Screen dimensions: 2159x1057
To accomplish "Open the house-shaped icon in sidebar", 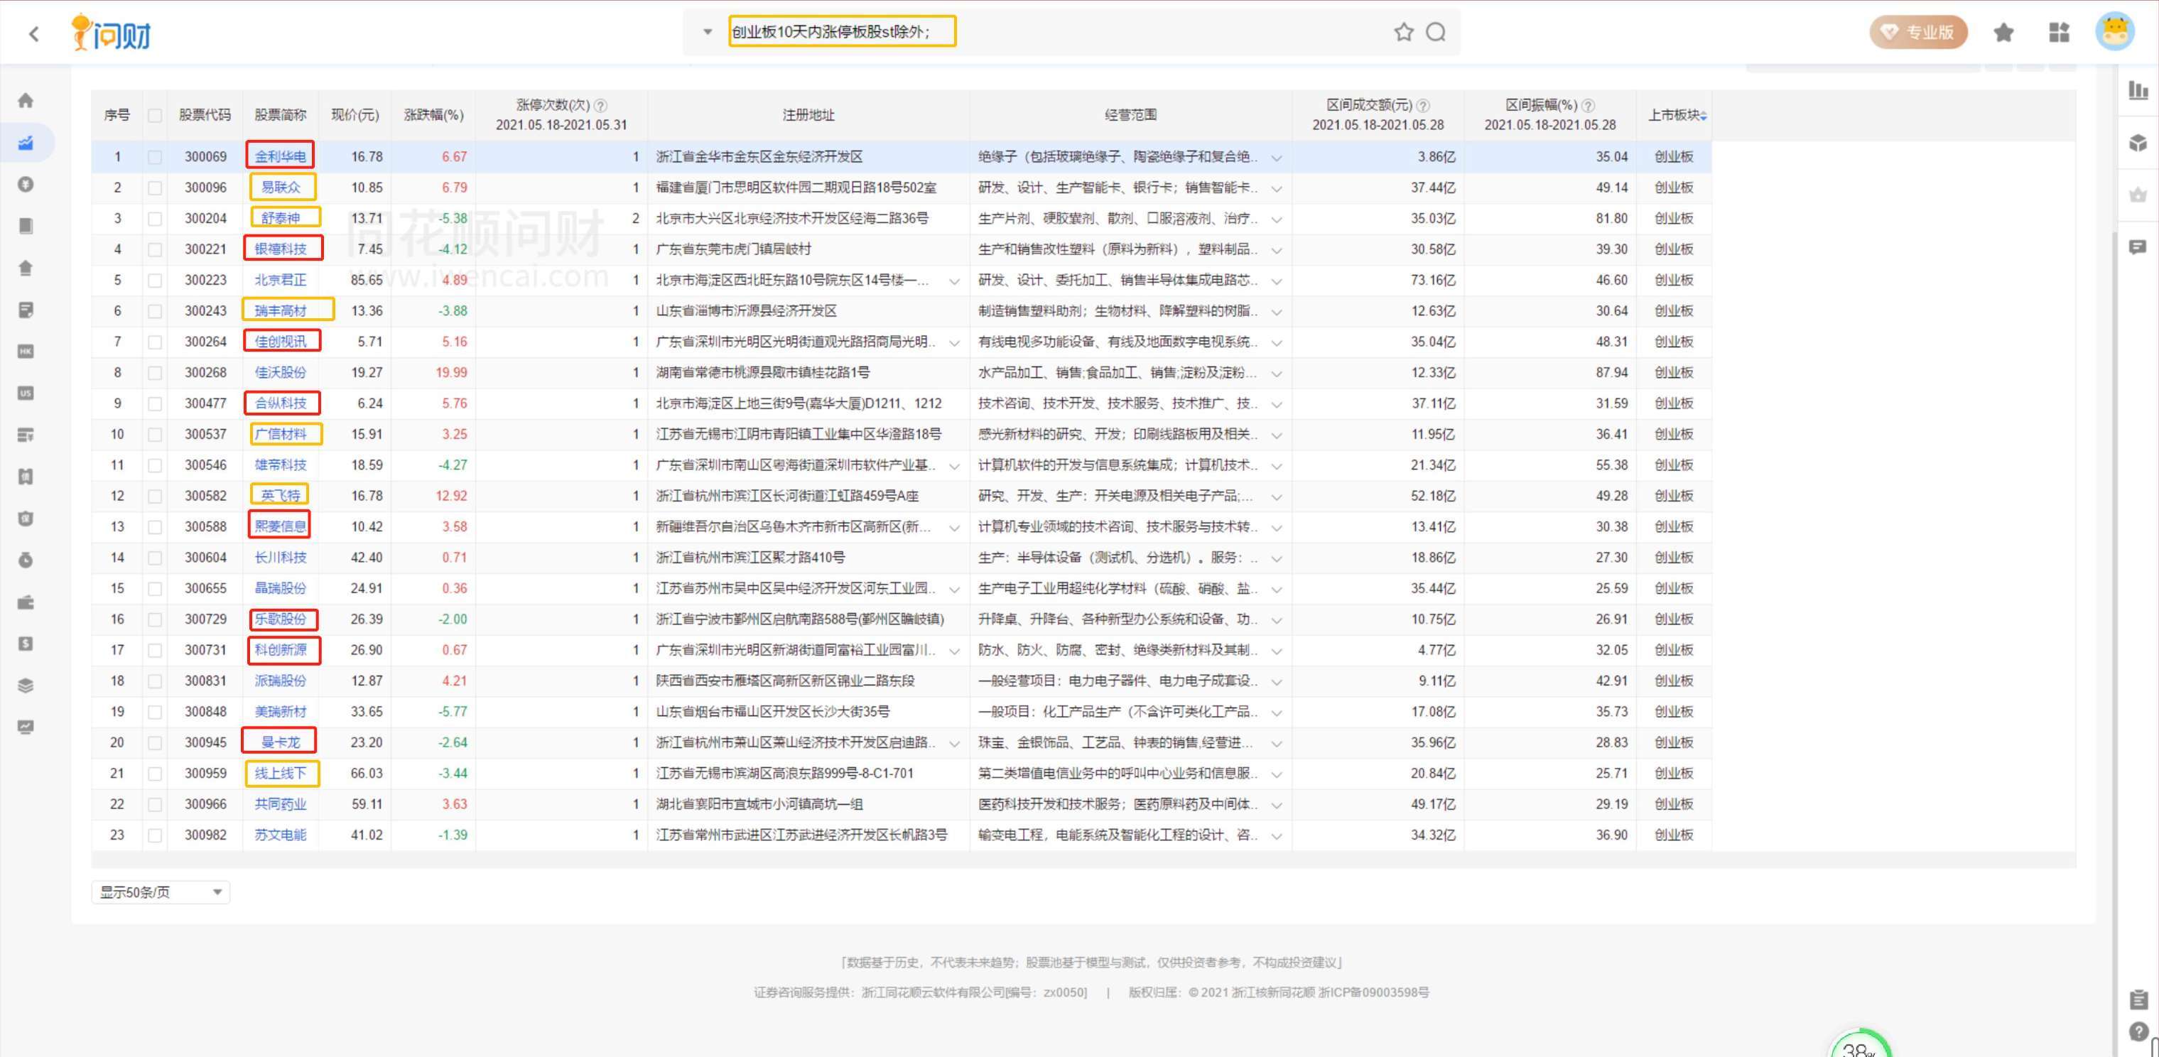I will point(26,269).
